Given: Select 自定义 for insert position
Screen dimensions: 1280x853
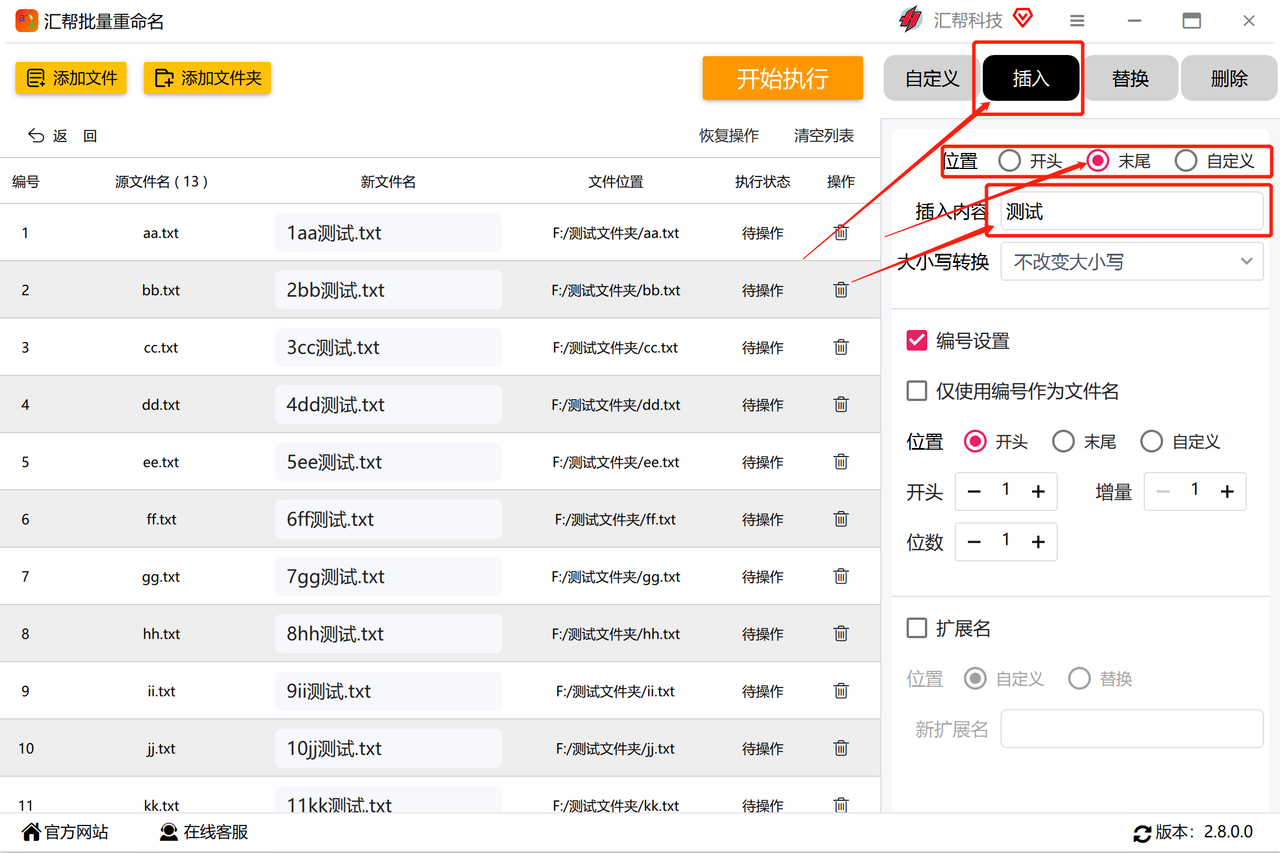Looking at the screenshot, I should point(1186,161).
